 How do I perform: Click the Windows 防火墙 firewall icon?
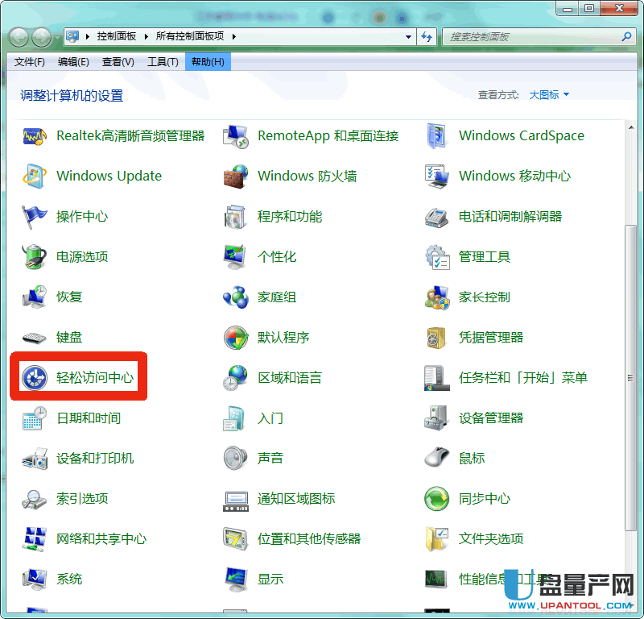(236, 177)
